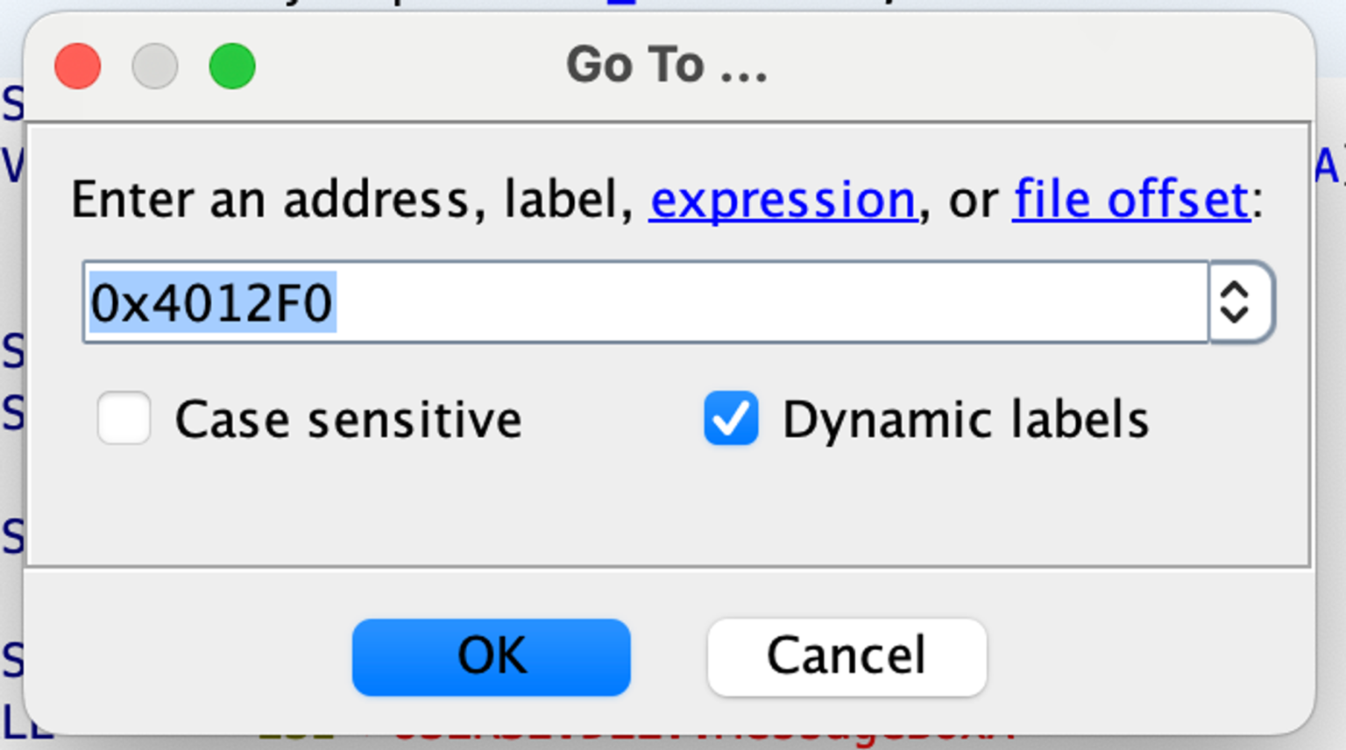Follow the file offset link

point(1130,200)
